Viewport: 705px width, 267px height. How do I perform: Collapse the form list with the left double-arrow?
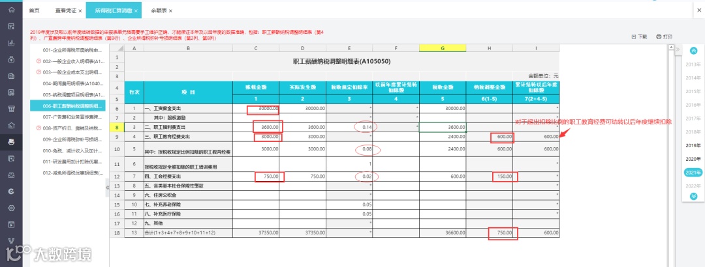click(108, 187)
